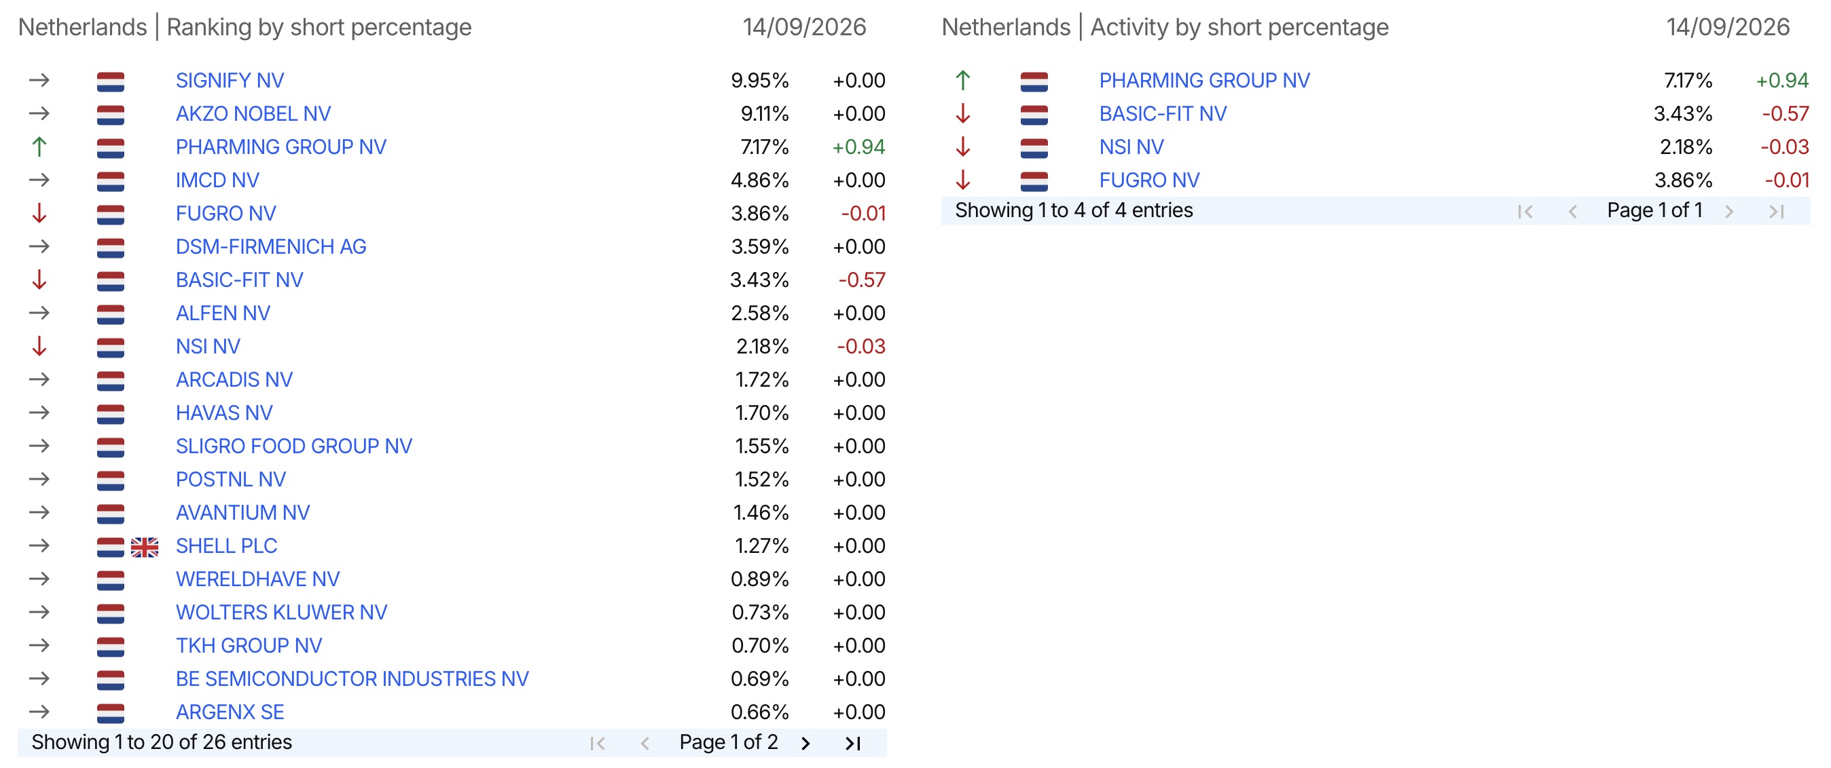
Task: Select WOLTERS KLUWER NV entry
Action: [280, 612]
